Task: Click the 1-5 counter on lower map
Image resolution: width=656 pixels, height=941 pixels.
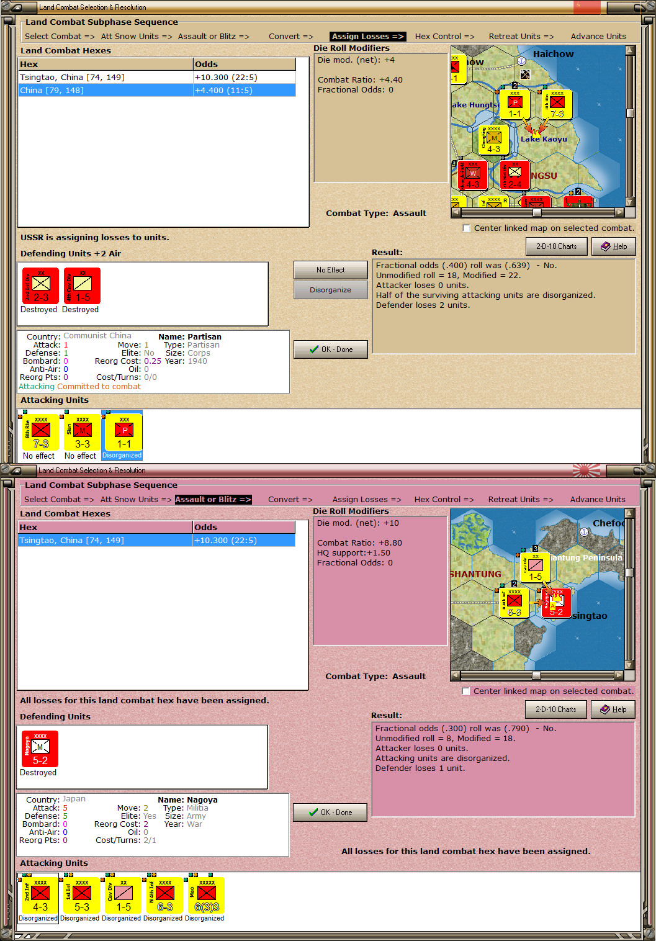Action: click(536, 567)
